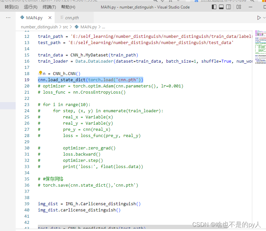Click 'train_path' at the start of line 12
Viewport: 266px width, 231px height.
(x=50, y=37)
